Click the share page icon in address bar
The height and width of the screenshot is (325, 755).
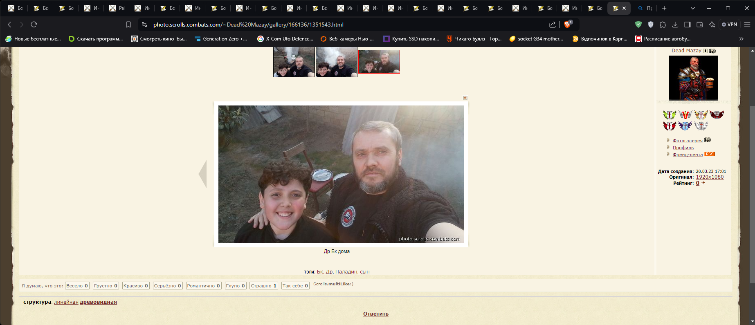(553, 25)
